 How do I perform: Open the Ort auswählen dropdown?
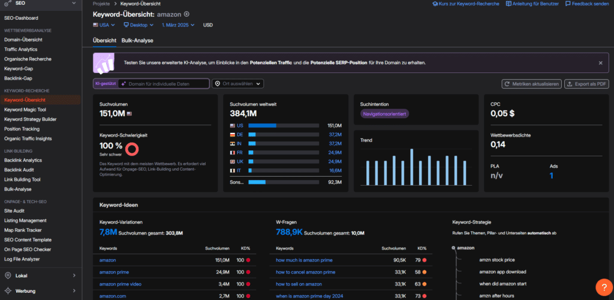pyautogui.click(x=237, y=84)
